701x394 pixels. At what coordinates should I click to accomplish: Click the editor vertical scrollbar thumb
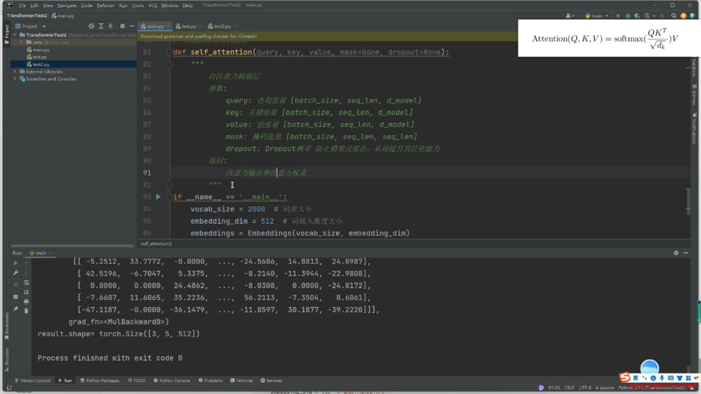coord(688,201)
